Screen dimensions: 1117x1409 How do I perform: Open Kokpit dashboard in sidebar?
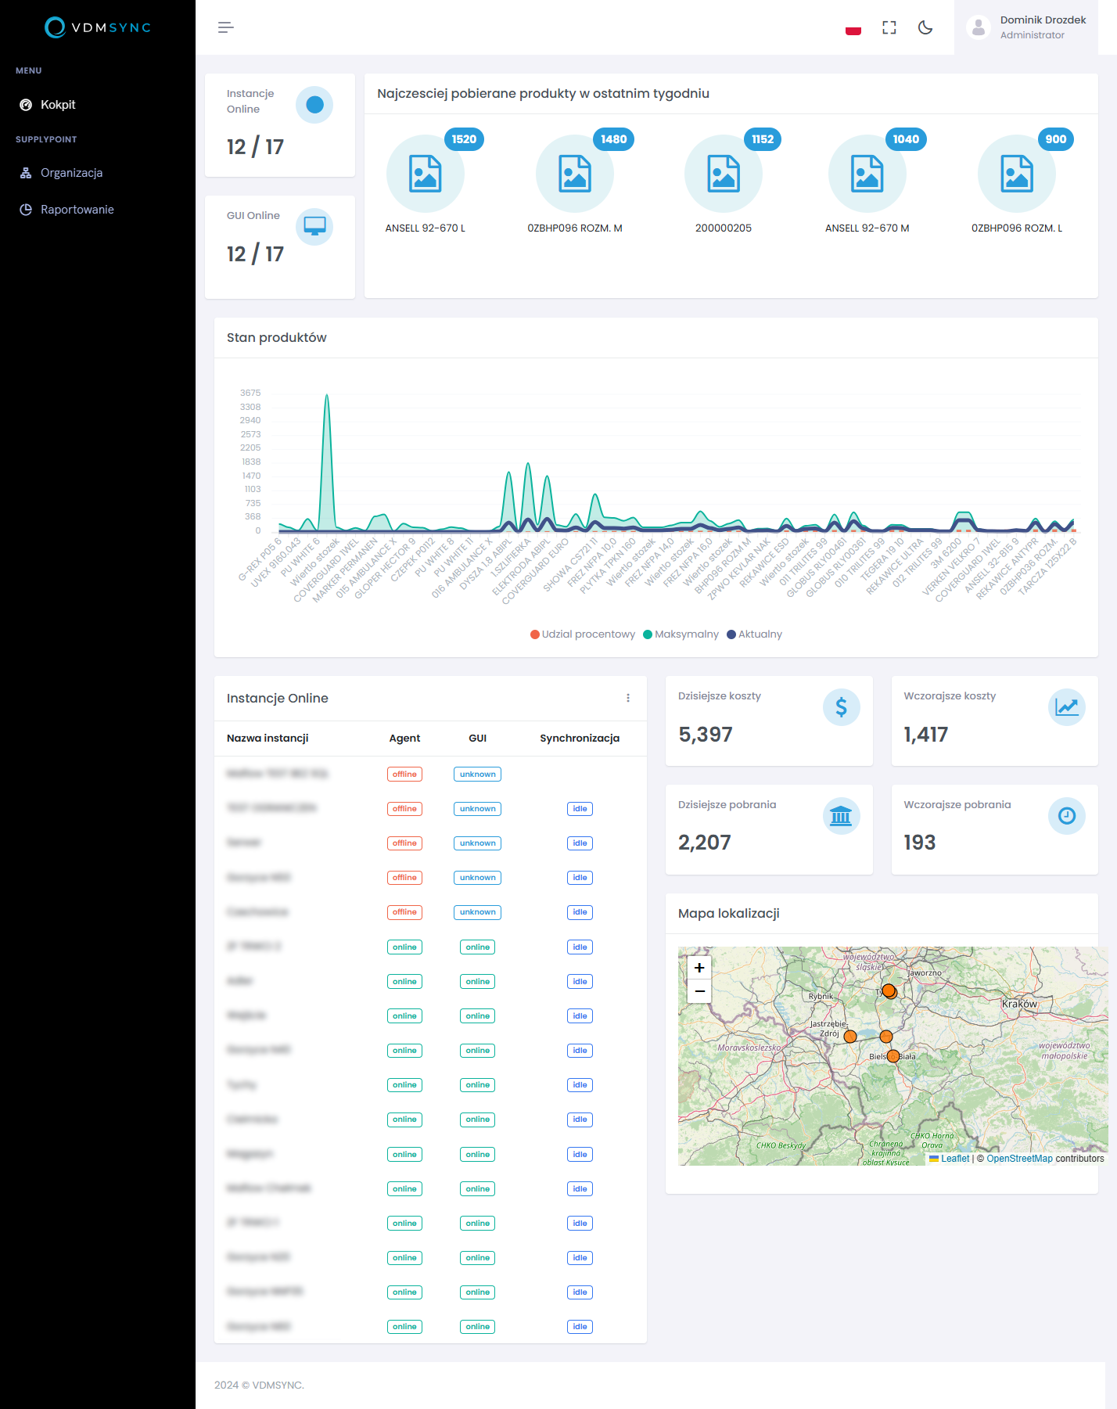[x=58, y=105]
